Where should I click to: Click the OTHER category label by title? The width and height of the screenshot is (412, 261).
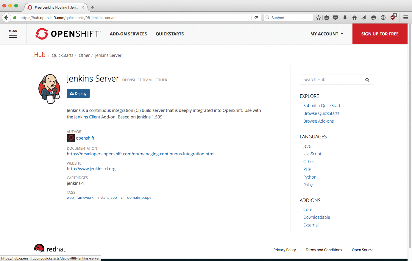(161, 80)
